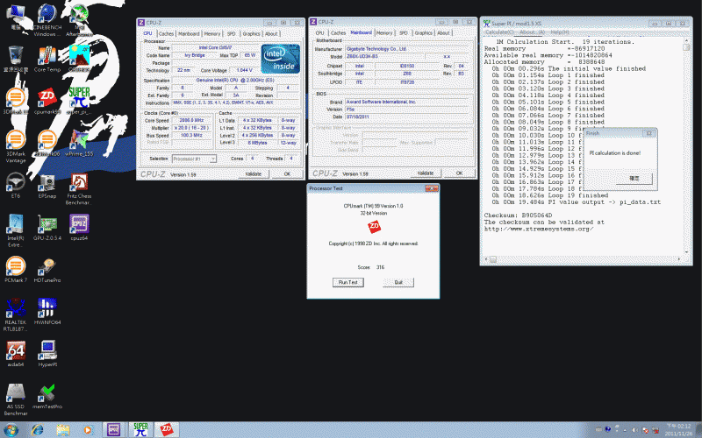Open Help menu in Super PI
This screenshot has height=438, width=702.
coord(560,32)
